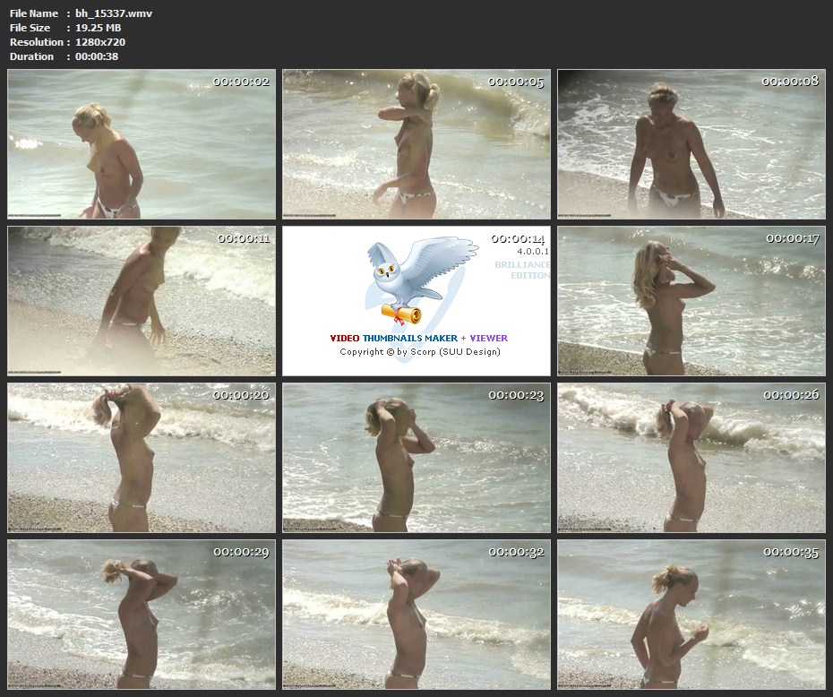Click the frame stamped 00:00:20
This screenshot has height=697, width=833.
coord(142,458)
